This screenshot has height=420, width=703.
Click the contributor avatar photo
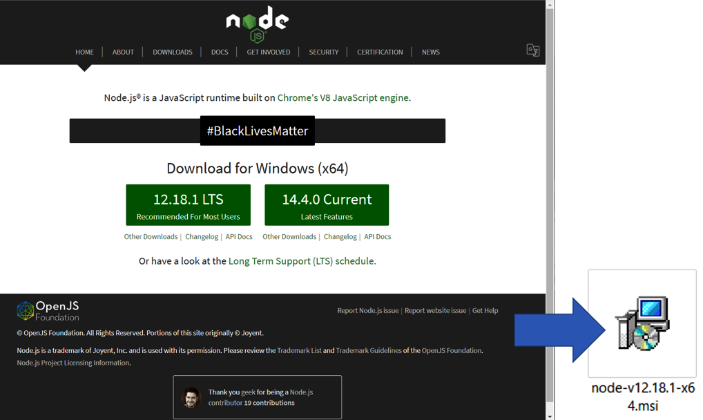(191, 398)
